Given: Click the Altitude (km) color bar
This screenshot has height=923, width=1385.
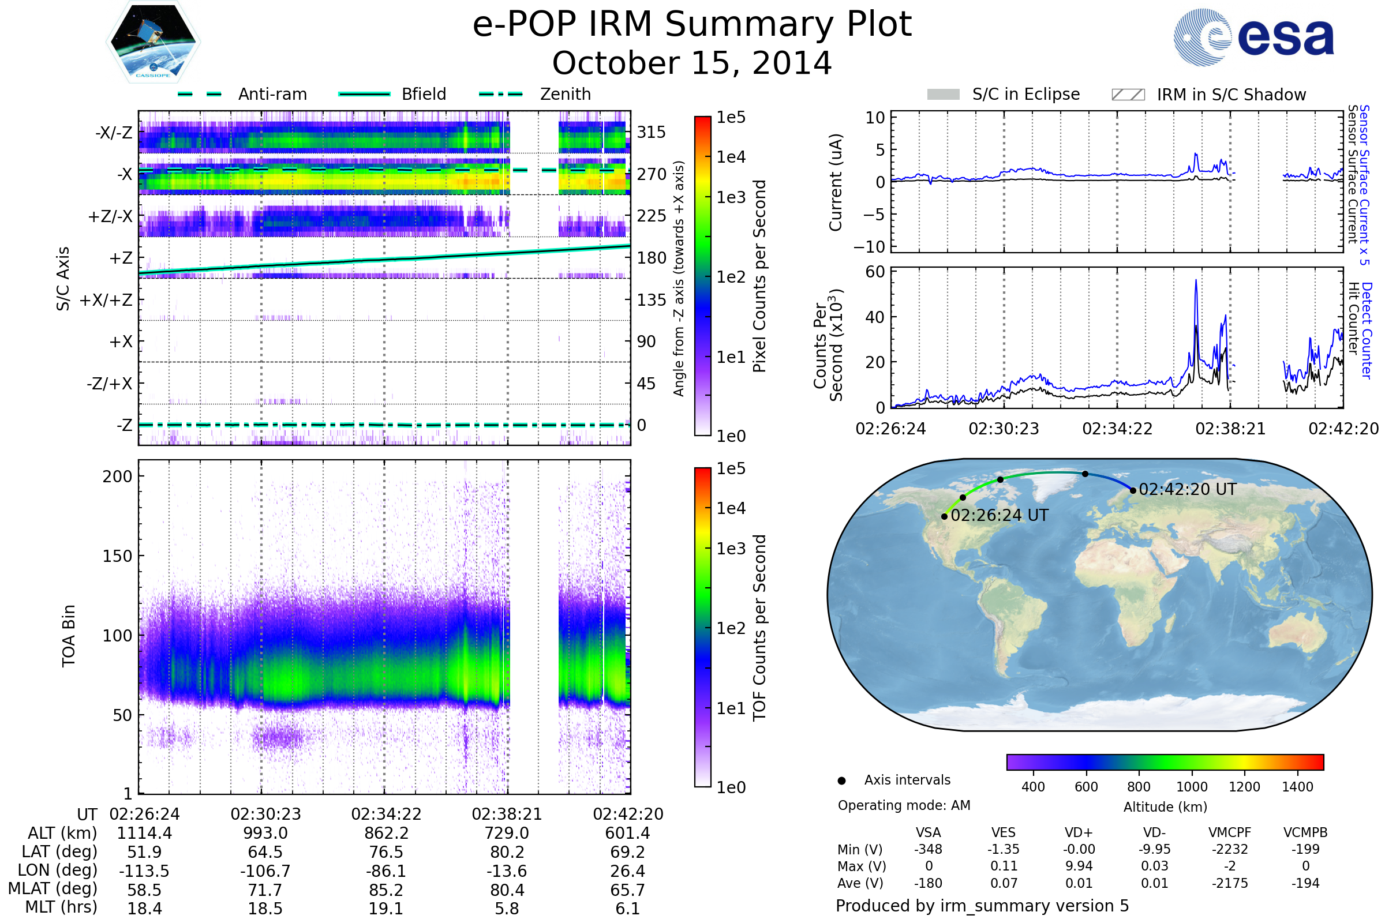Looking at the screenshot, I should [1165, 762].
